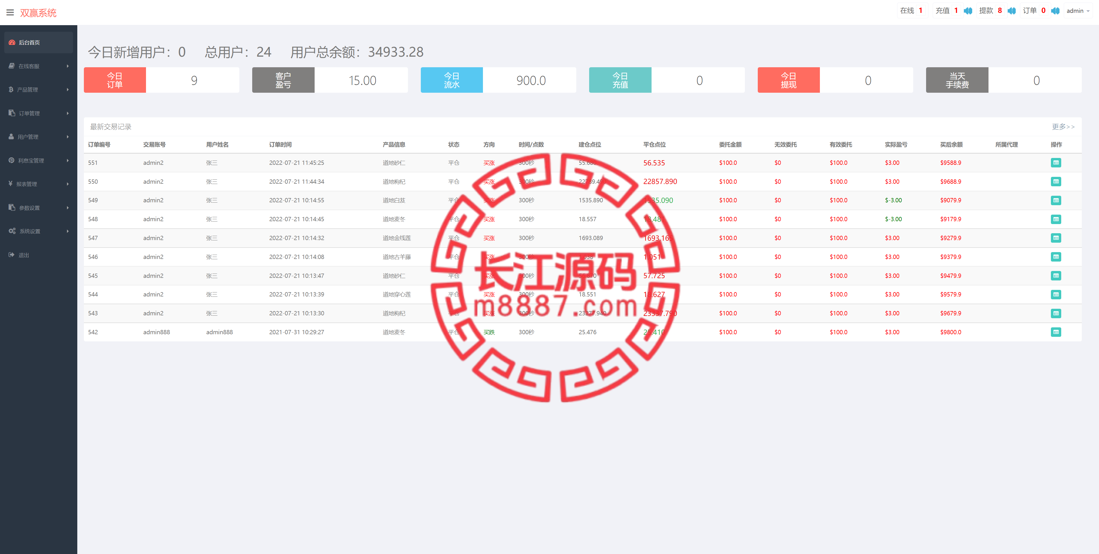
Task: Open 用户管理 menu item
Action: [38, 136]
